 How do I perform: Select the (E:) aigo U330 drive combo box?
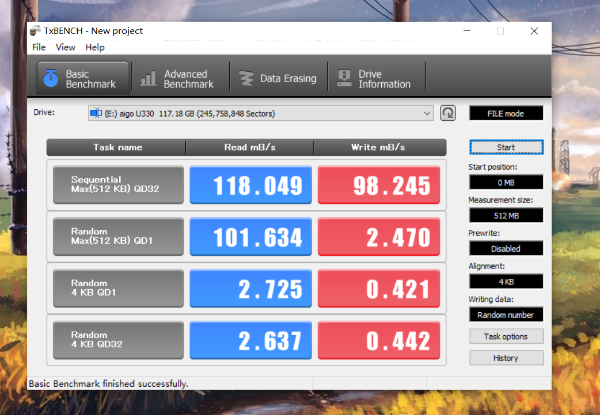(261, 113)
